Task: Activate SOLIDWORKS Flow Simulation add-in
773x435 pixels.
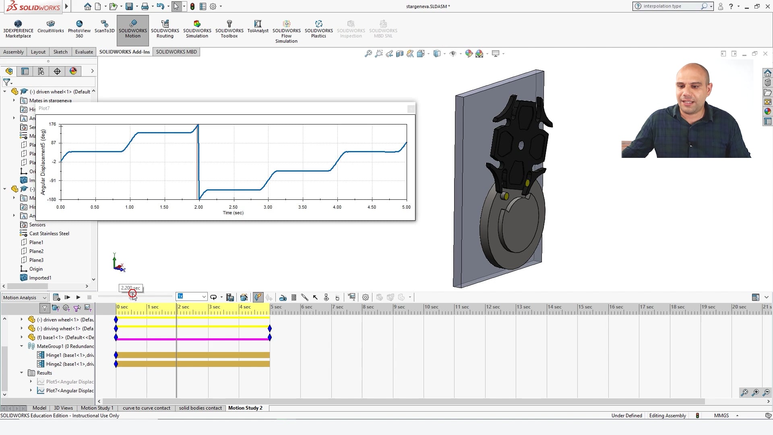Action: click(x=286, y=30)
